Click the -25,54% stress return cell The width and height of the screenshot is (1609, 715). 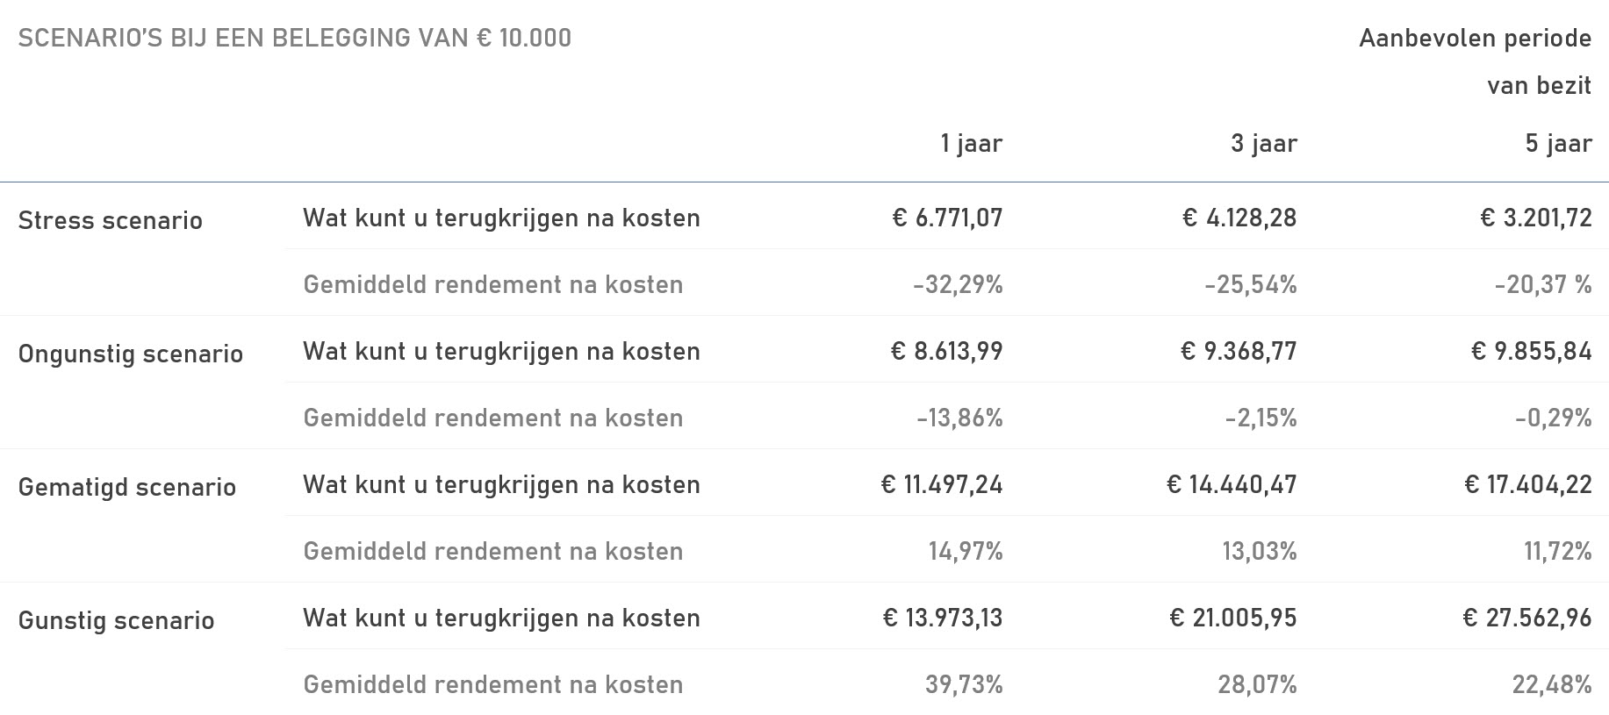click(1251, 284)
